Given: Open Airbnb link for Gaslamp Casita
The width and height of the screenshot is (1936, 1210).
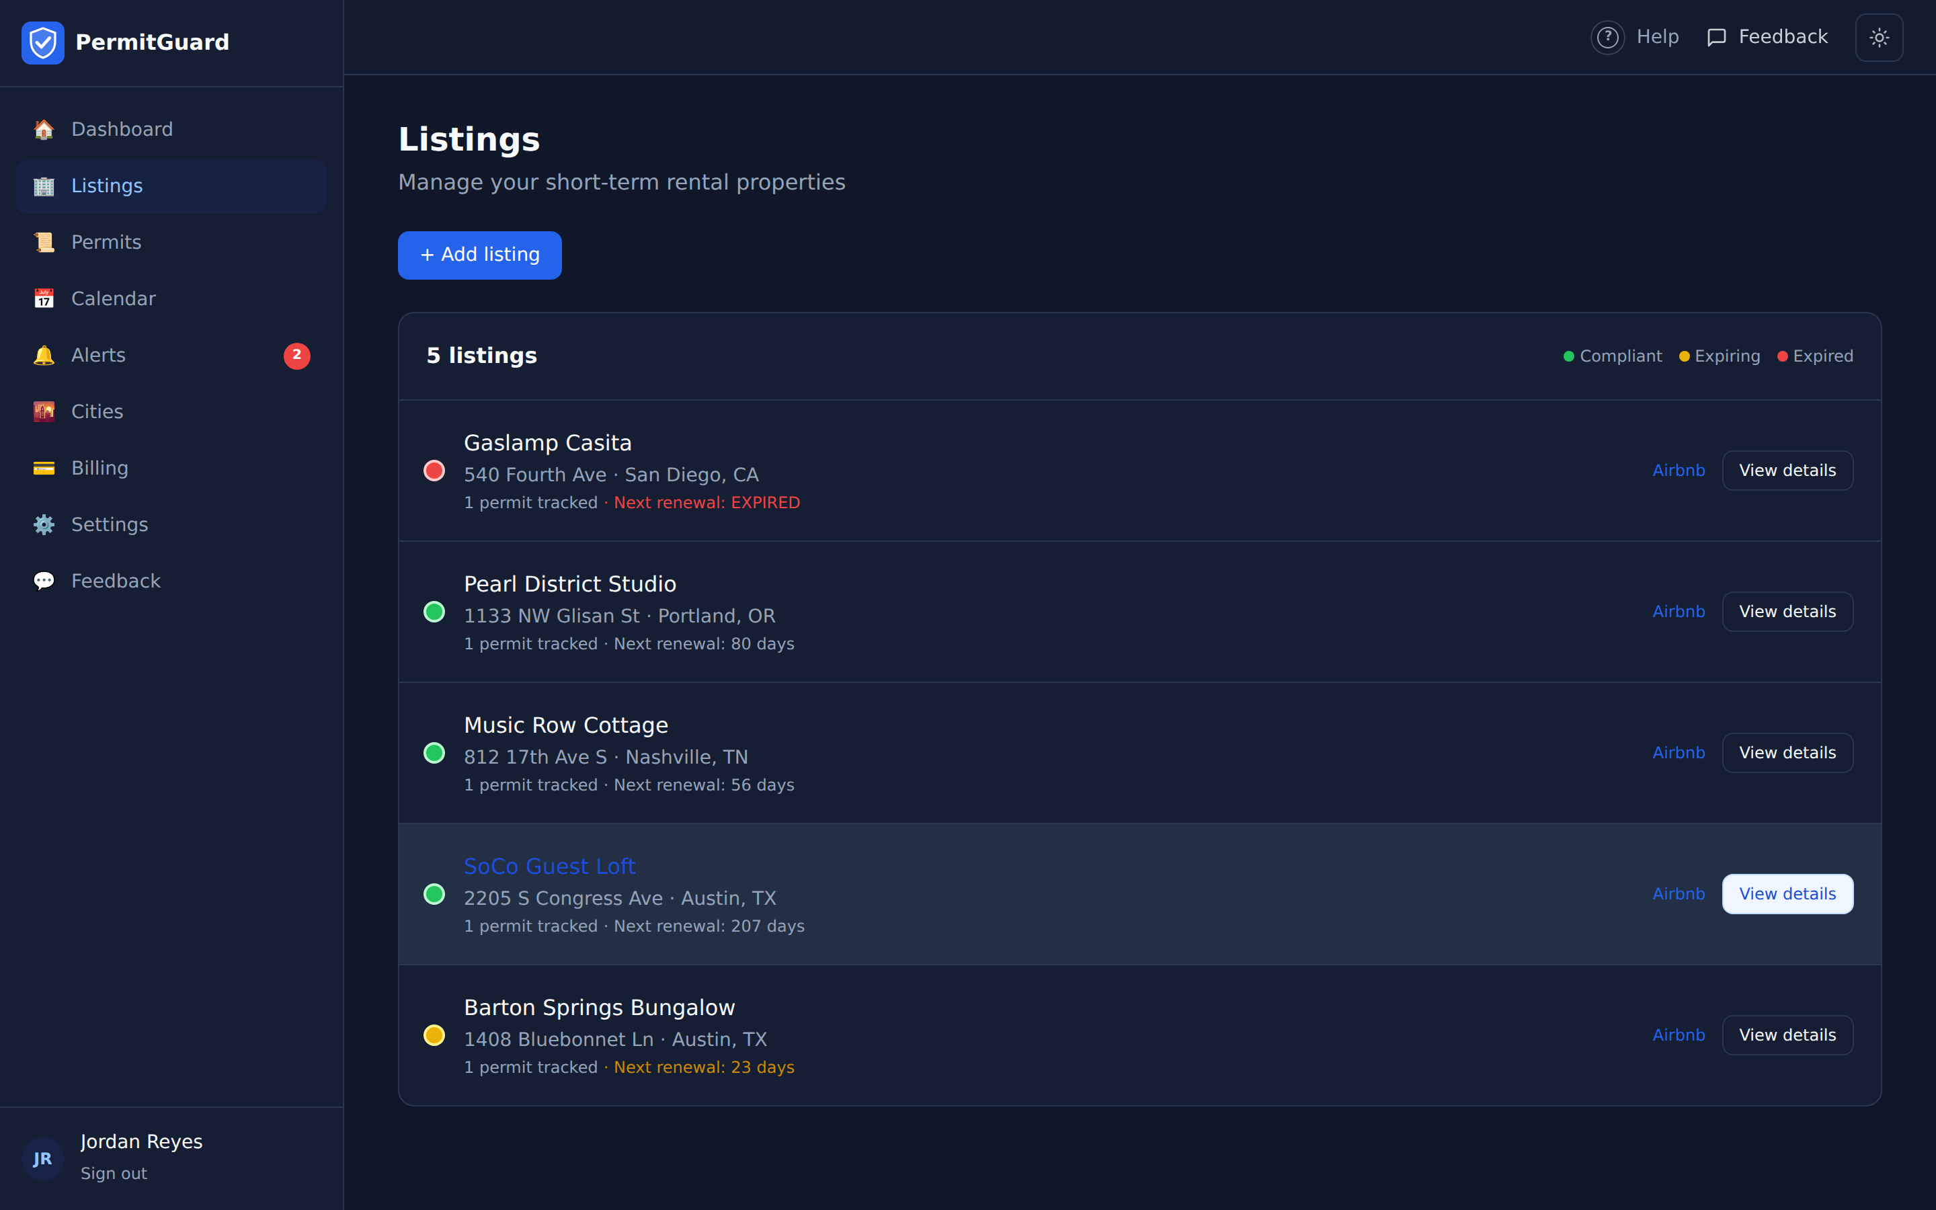Looking at the screenshot, I should click(x=1679, y=471).
